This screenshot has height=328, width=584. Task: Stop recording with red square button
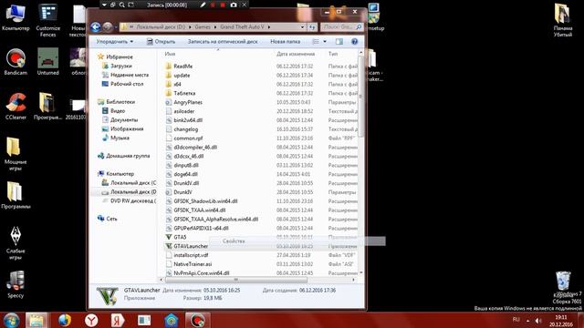(x=223, y=5)
